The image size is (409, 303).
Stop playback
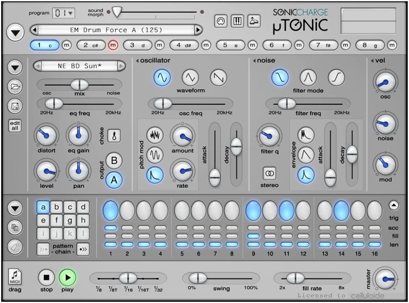(46, 278)
